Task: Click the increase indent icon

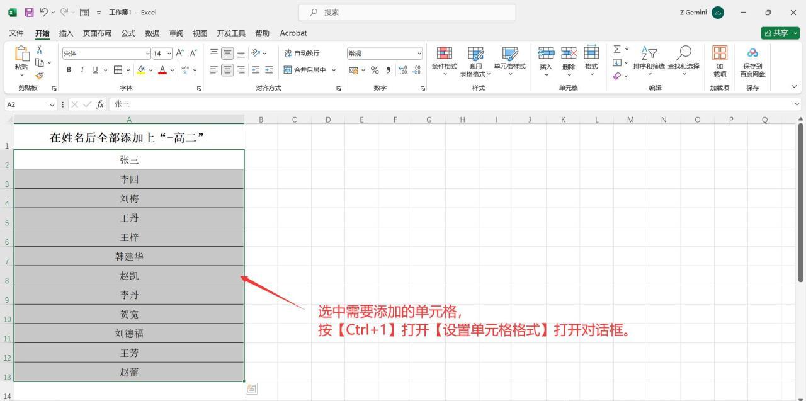Action: 269,70
